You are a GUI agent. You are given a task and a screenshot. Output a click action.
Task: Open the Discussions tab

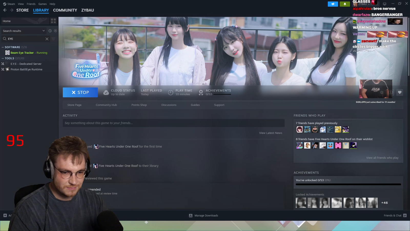point(169,105)
